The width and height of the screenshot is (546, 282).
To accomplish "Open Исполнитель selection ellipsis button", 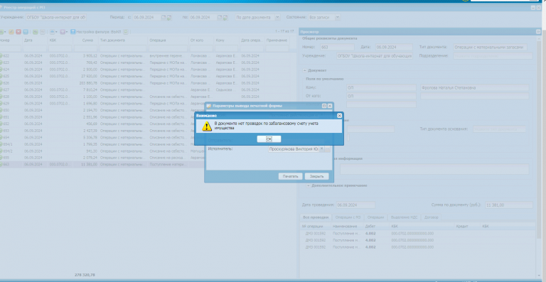I will click(327, 149).
